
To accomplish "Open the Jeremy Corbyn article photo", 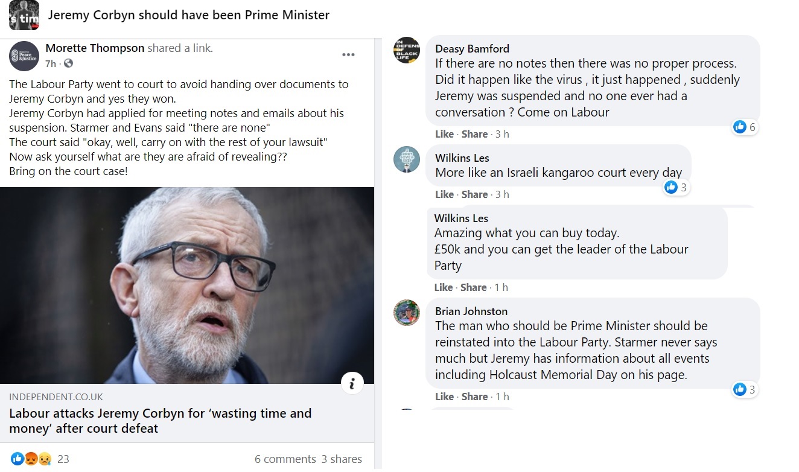I will pos(187,285).
